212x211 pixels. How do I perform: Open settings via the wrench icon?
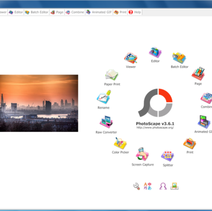(x=137, y=186)
